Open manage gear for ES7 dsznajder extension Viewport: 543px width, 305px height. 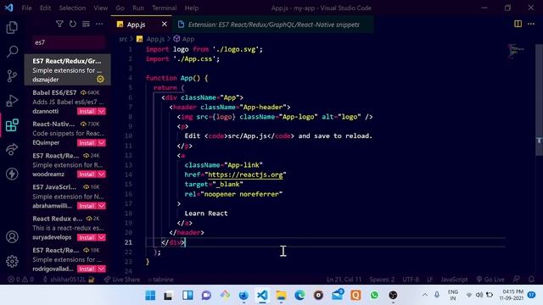coord(100,79)
